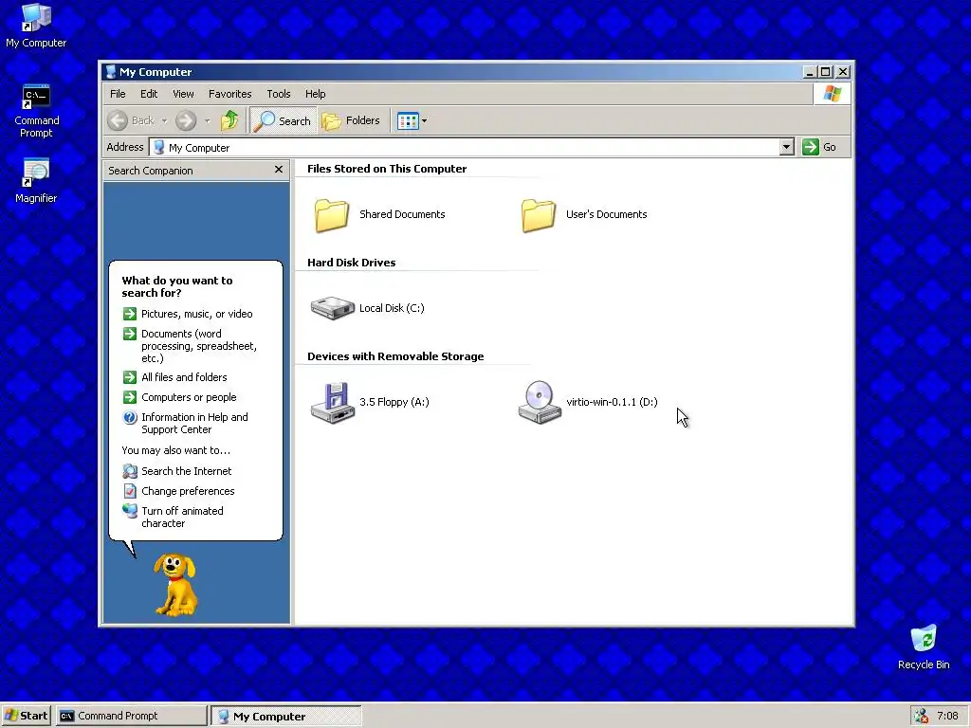Click the virtio-win-0.1.1 (D:) label
The height and width of the screenshot is (728, 971).
pos(612,402)
